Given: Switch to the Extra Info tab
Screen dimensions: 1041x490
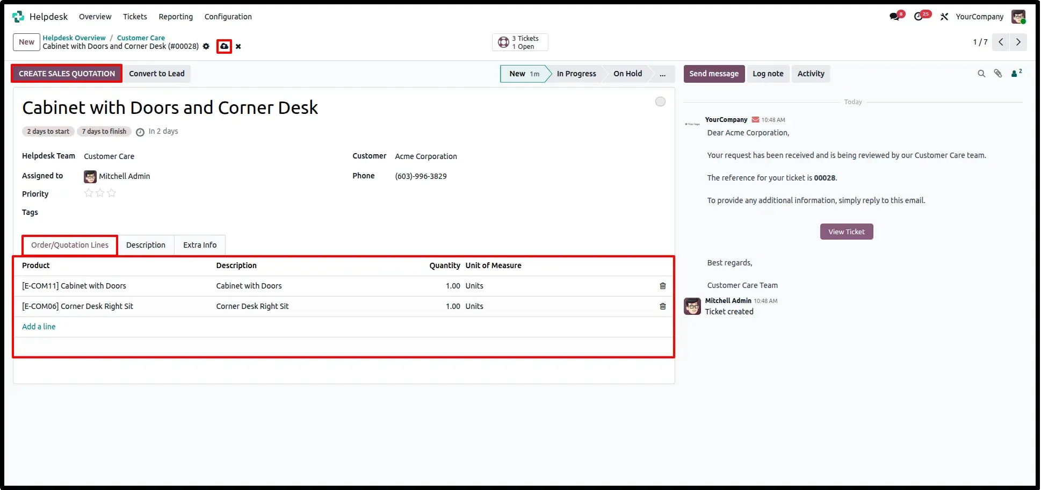Looking at the screenshot, I should tap(200, 245).
